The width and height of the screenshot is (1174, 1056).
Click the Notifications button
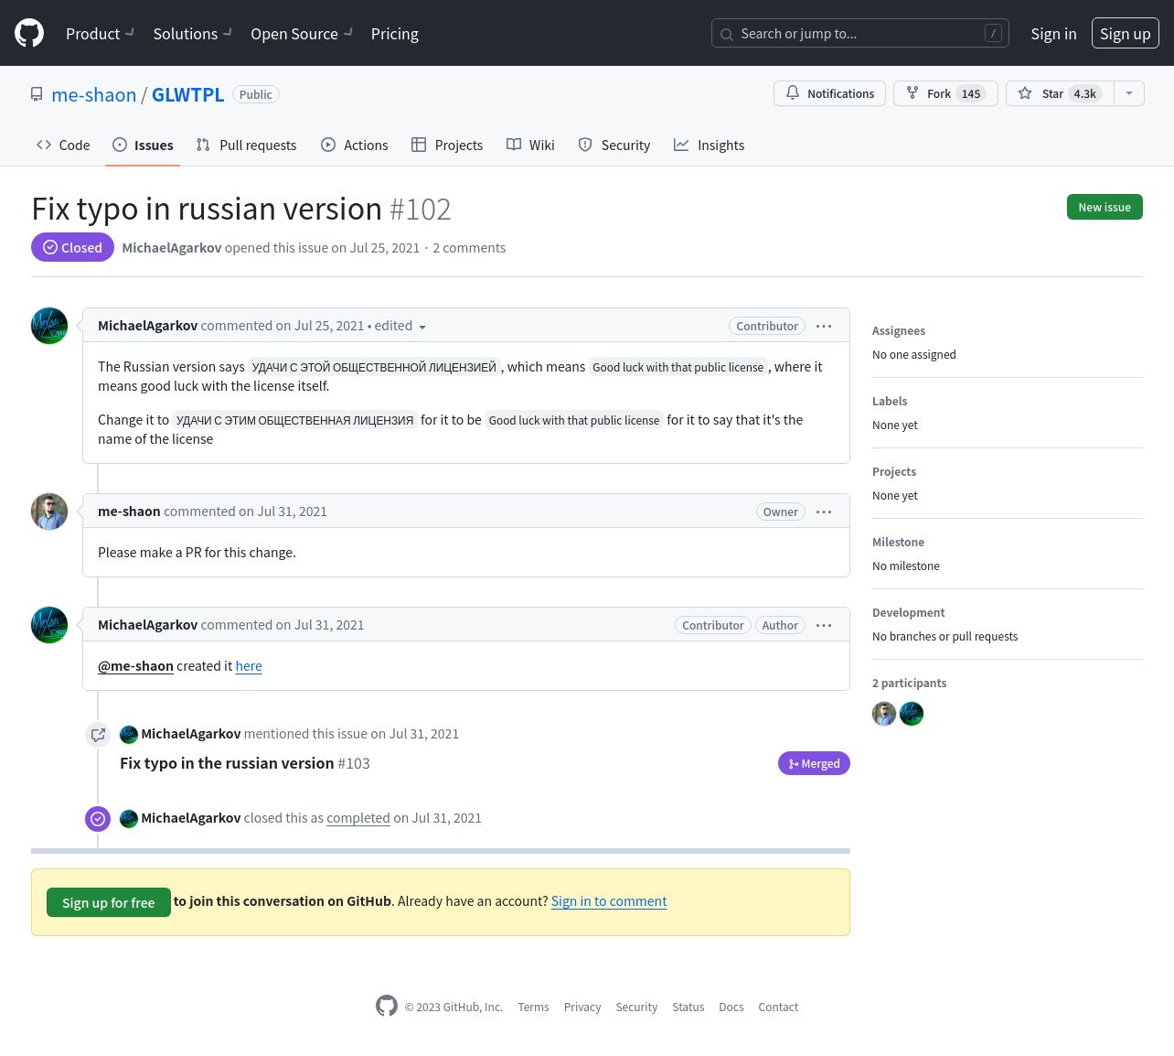pyautogui.click(x=829, y=93)
